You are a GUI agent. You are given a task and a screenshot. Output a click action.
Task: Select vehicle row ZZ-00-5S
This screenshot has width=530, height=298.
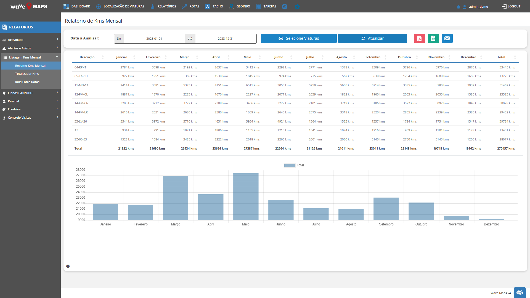pyautogui.click(x=295, y=139)
